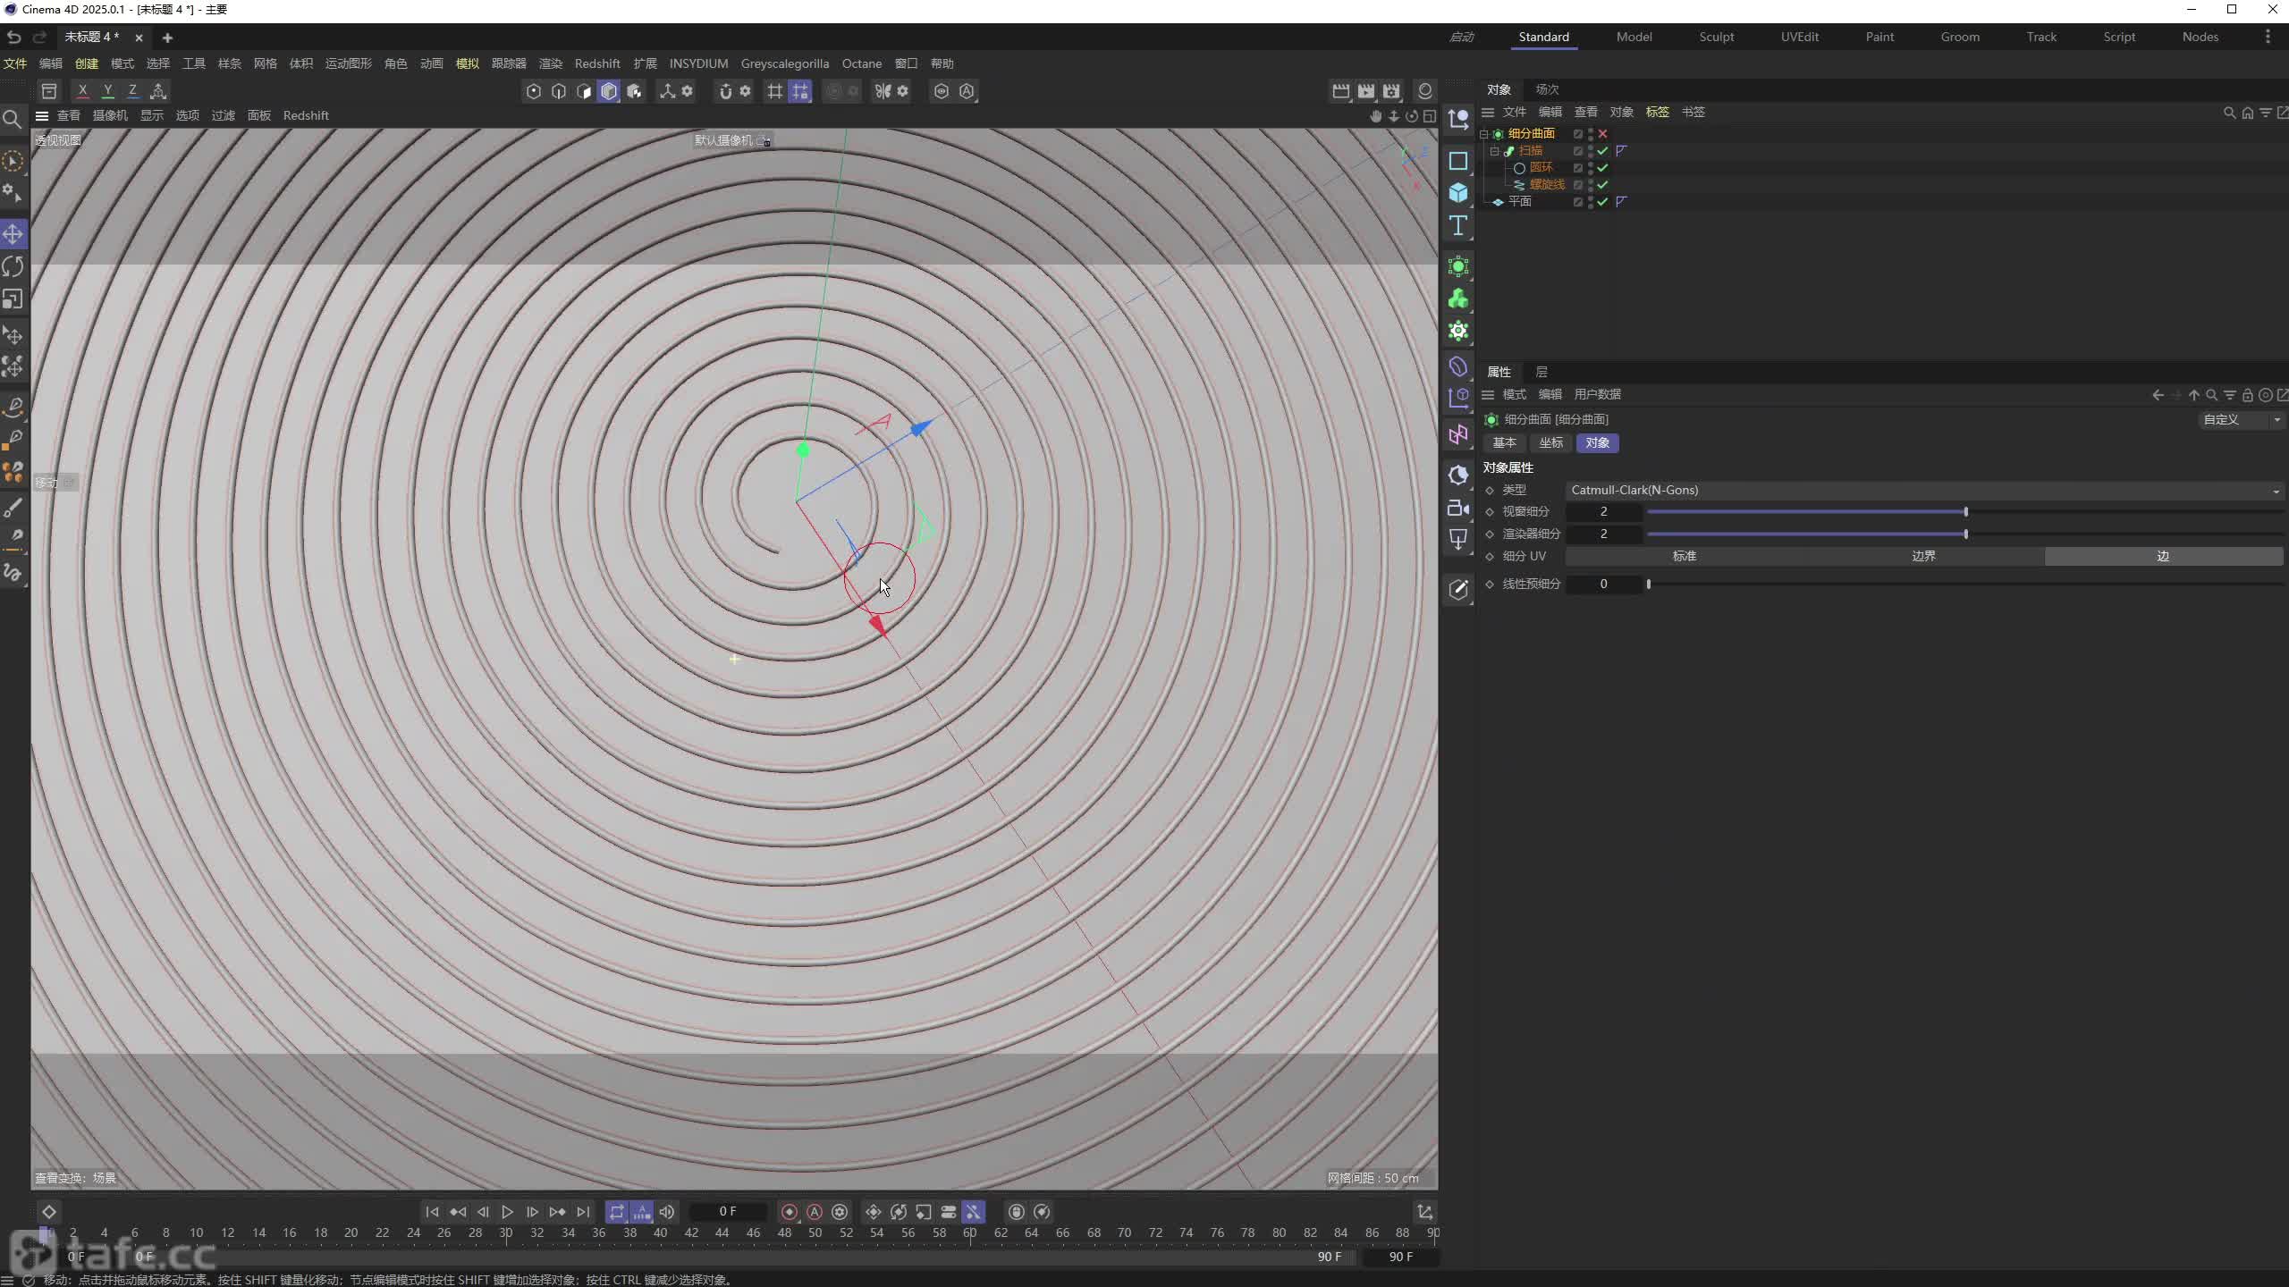Add a text object with T icon

[x=1458, y=225]
